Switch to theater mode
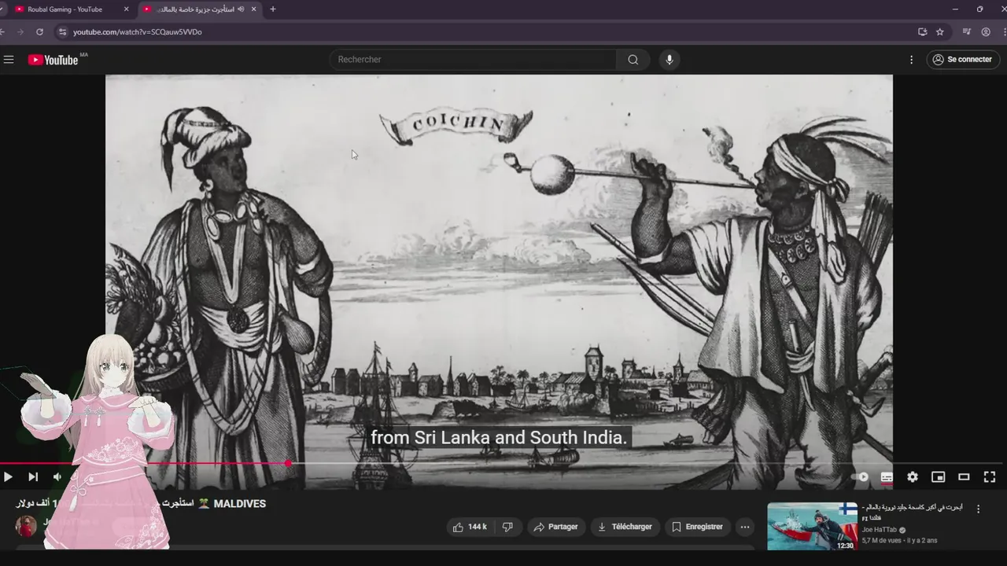Viewport: 1007px width, 566px height. 964,477
